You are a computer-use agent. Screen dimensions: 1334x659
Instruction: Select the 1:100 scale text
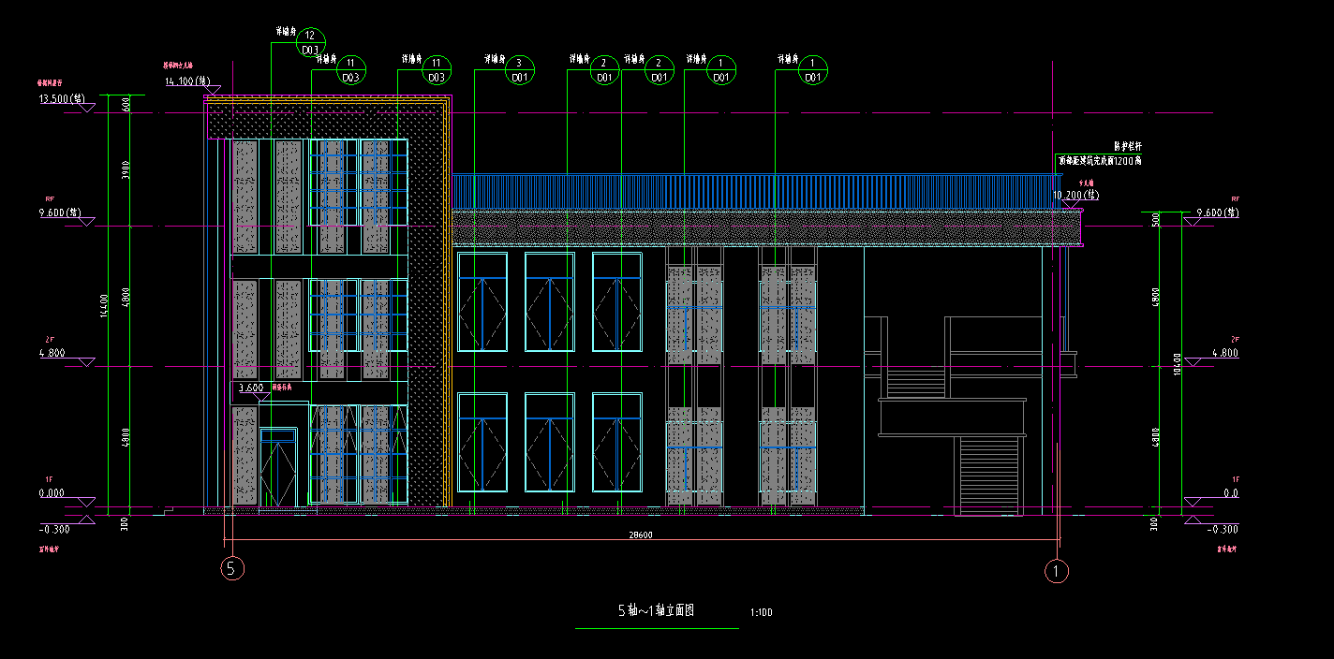761,613
